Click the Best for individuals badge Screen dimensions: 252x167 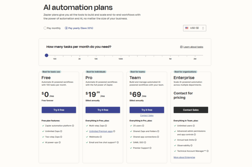click(96, 72)
